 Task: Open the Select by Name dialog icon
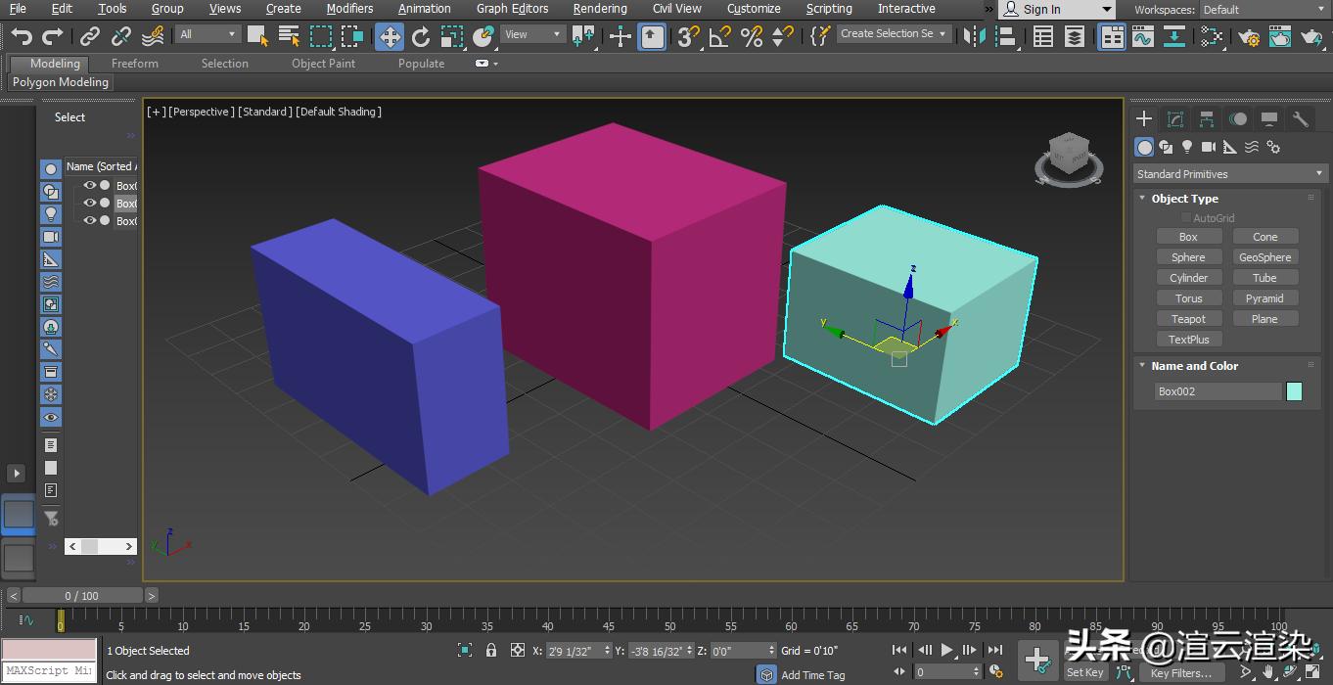coord(287,35)
